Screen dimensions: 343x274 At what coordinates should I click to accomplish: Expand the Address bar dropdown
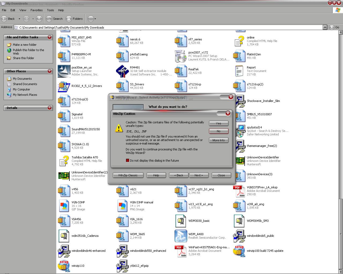coord(325,27)
